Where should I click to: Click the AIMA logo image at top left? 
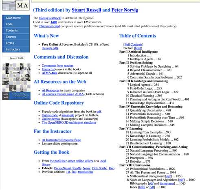click(16, 5)
